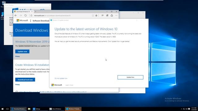
Task: Open Privacy link below Download tool now
Action: (17, 84)
